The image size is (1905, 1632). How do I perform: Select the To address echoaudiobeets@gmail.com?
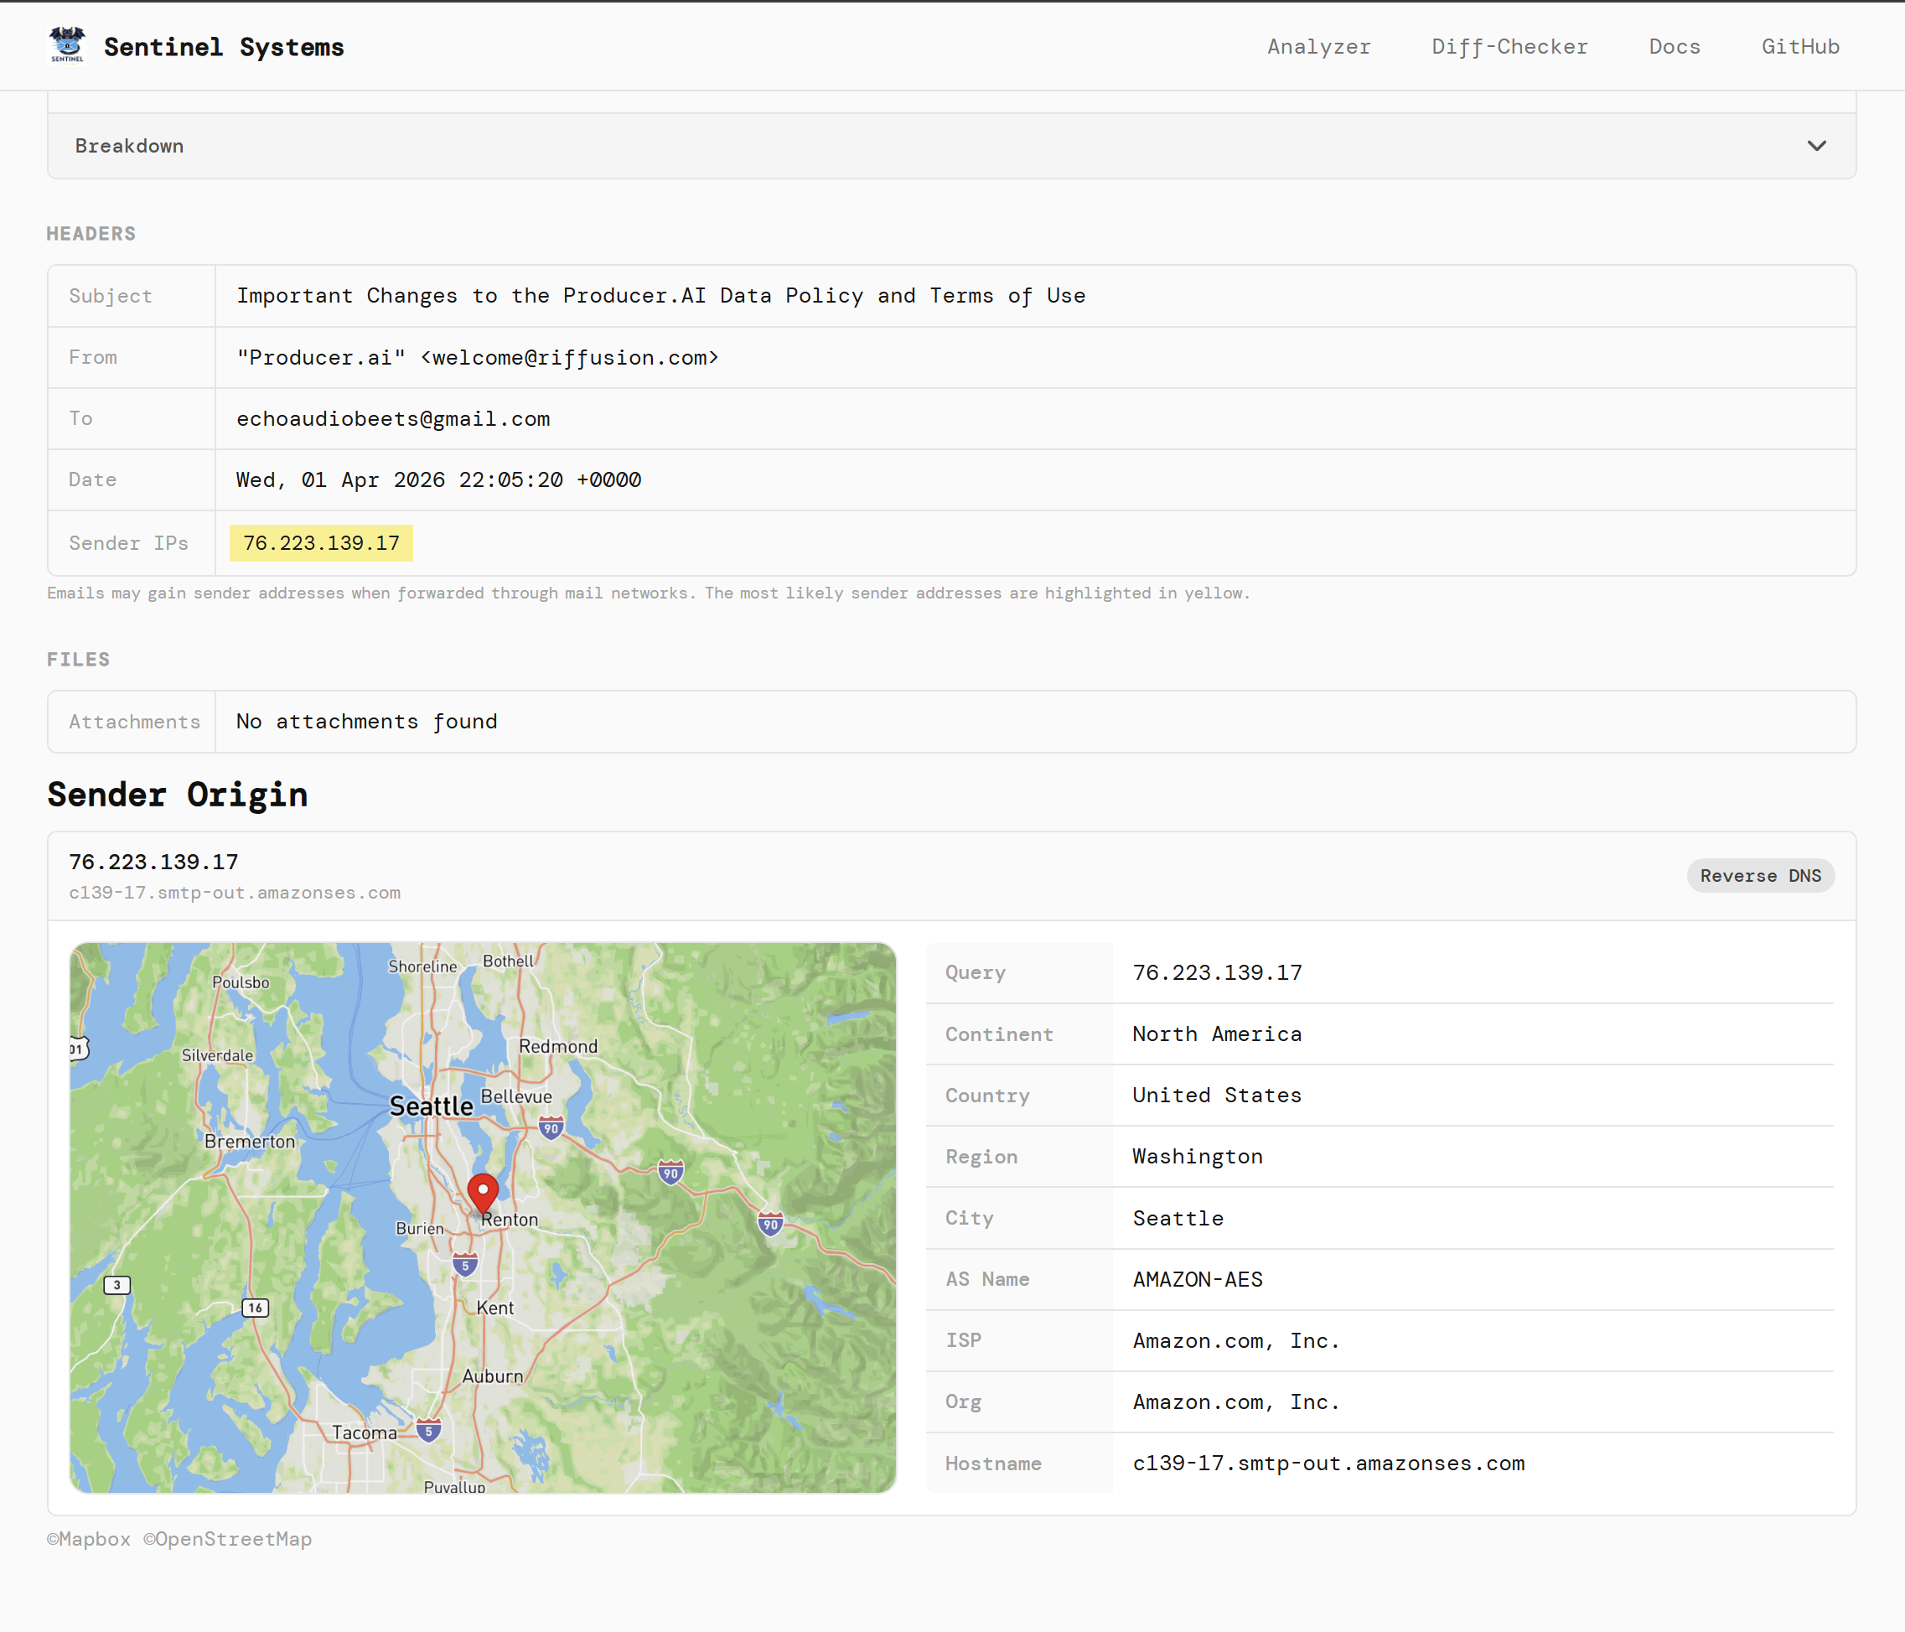coord(394,419)
